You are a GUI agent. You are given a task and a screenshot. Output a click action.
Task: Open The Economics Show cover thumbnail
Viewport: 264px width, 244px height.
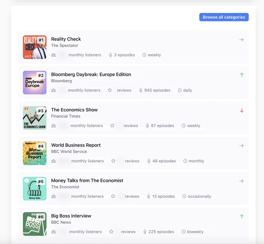click(35, 118)
